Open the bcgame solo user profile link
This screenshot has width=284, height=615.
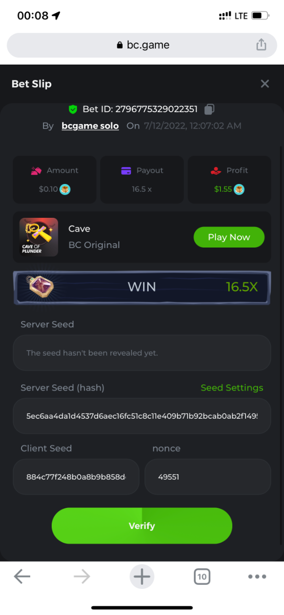(90, 126)
